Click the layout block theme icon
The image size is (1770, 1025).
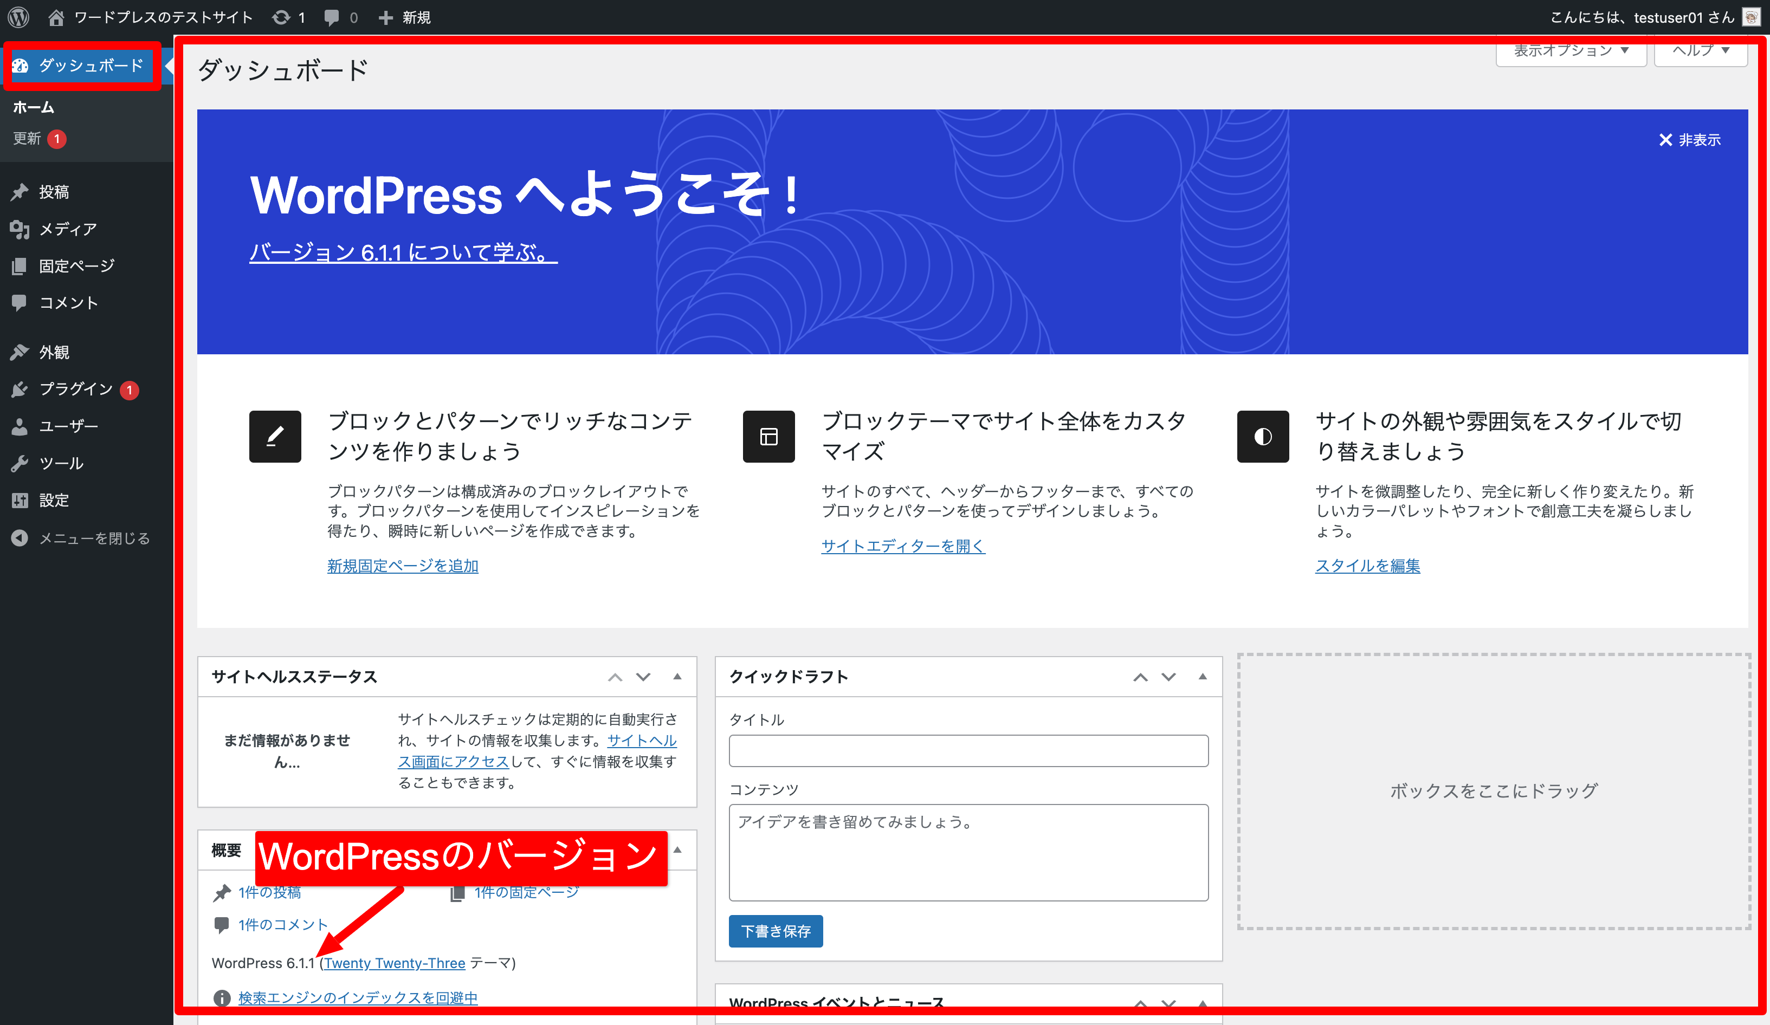(769, 436)
